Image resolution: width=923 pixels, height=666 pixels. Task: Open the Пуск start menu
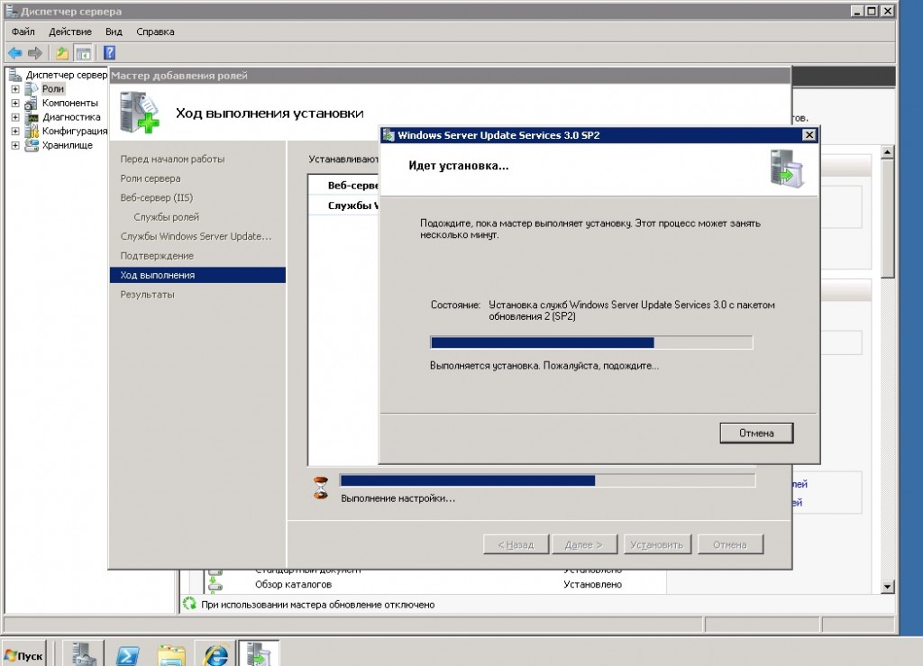coord(24,655)
